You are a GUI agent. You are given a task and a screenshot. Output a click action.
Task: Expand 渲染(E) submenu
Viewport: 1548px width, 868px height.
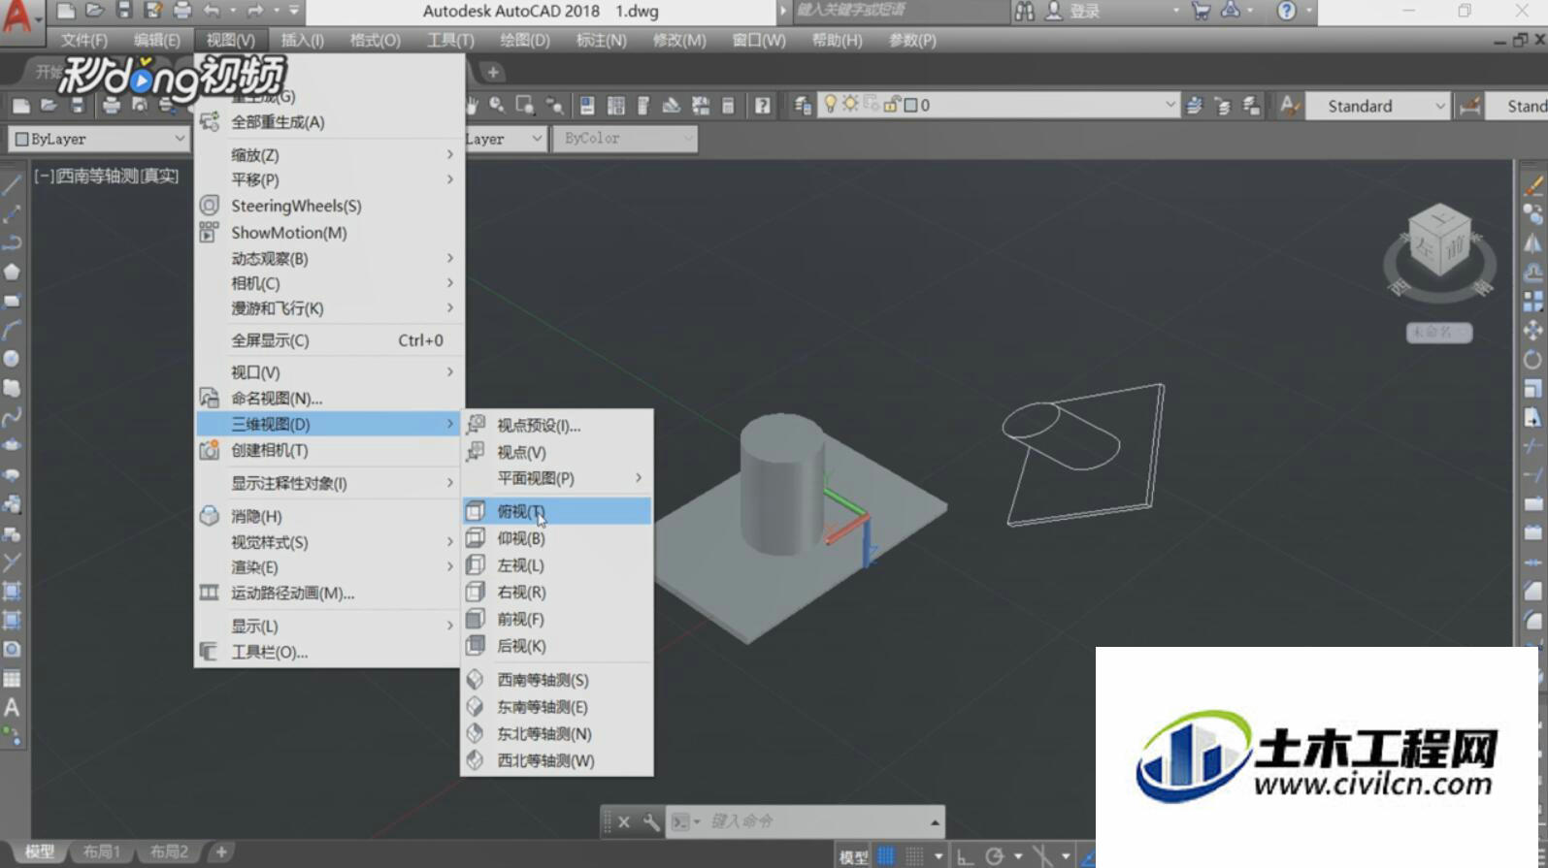(x=329, y=567)
